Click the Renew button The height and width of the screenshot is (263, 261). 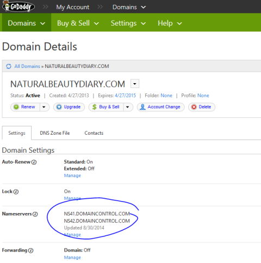(x=25, y=107)
